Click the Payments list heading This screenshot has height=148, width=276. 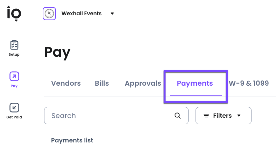tap(72, 140)
